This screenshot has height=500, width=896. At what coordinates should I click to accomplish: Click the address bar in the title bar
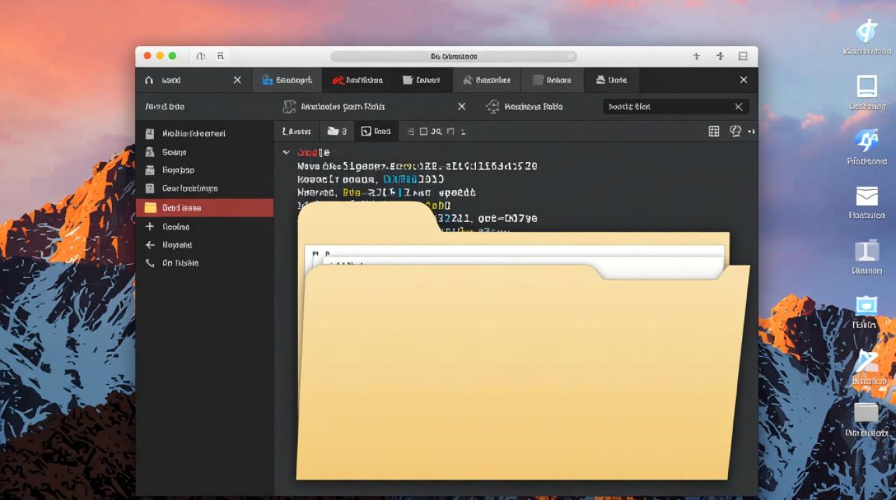[x=453, y=57]
